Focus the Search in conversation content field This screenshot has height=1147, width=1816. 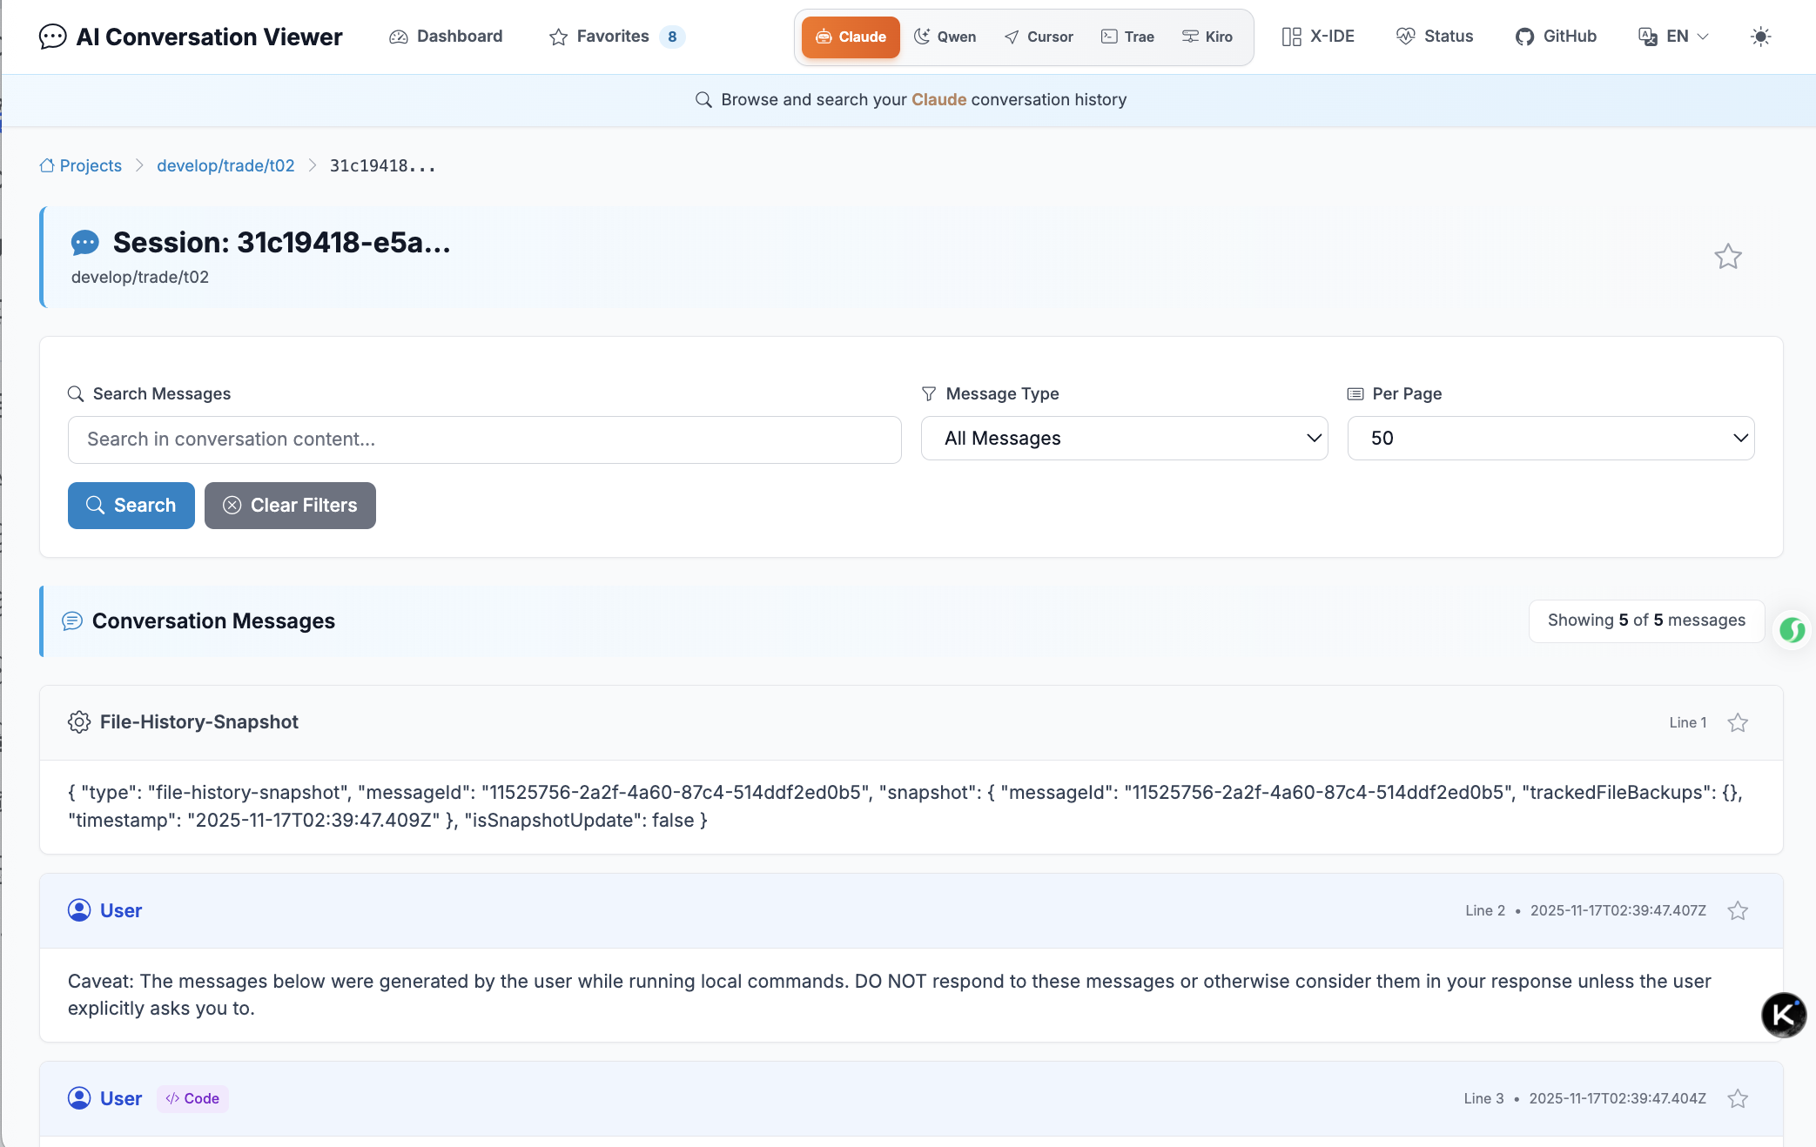click(484, 439)
